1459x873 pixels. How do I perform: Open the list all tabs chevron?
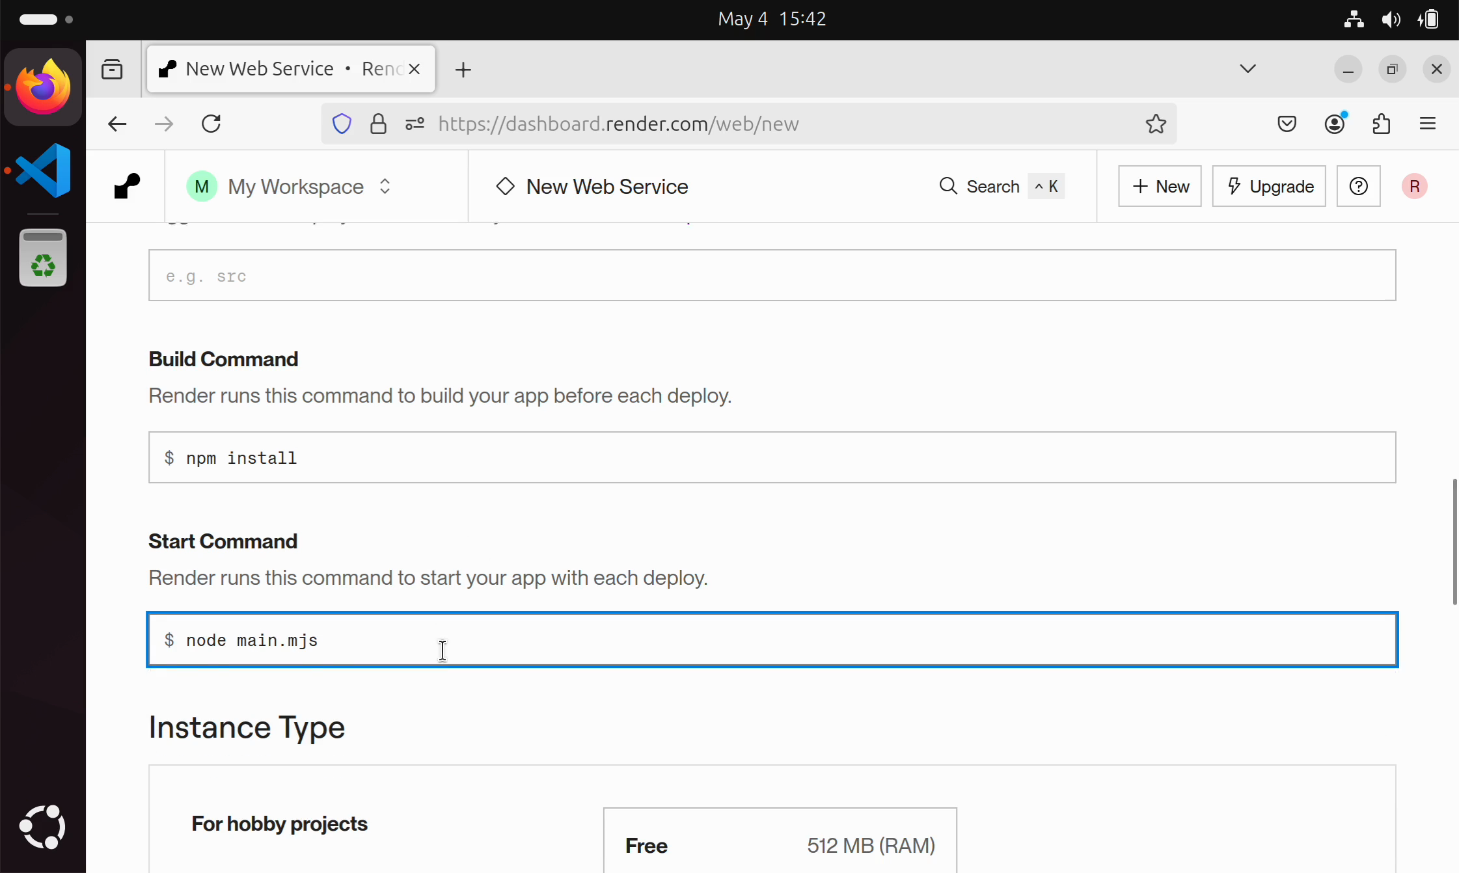1248,69
